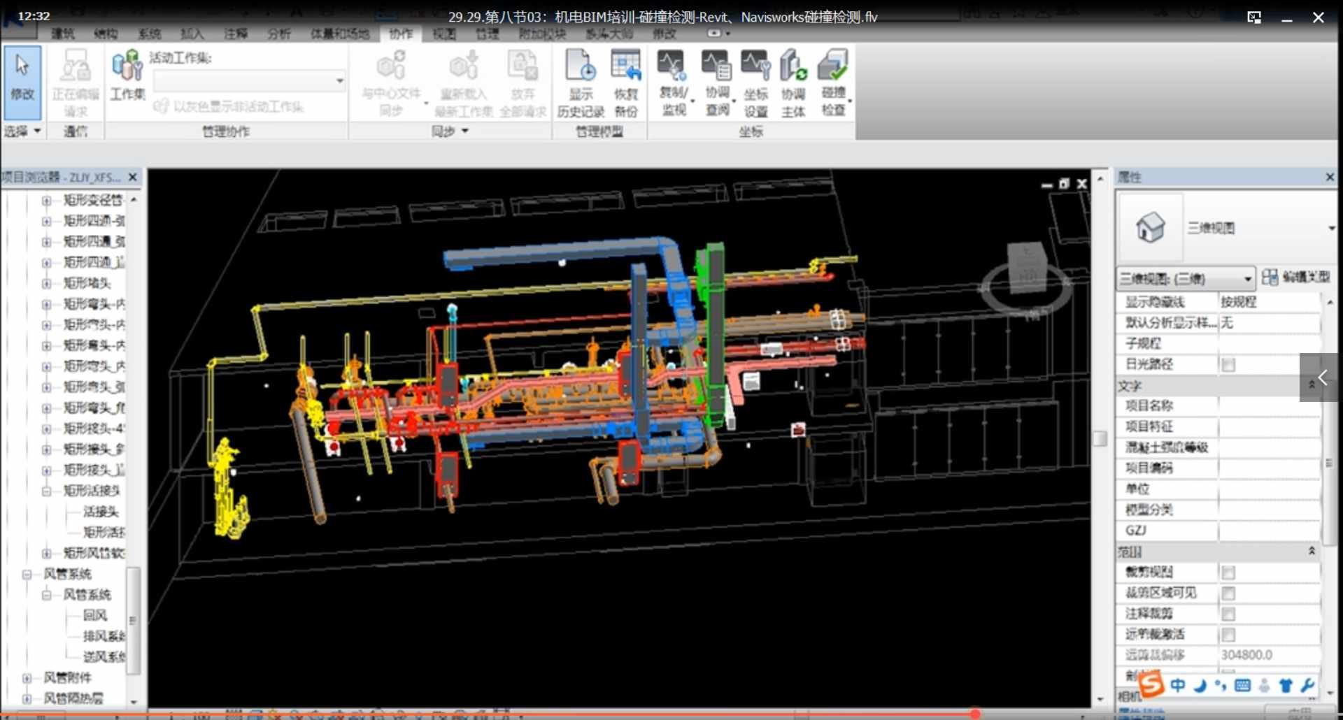The height and width of the screenshot is (720, 1343).
Task: Run the 碰撞检查 interference check tool
Action: click(x=834, y=80)
